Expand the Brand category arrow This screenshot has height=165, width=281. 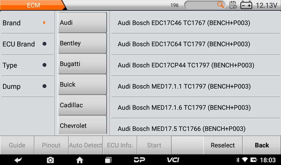click(44, 23)
